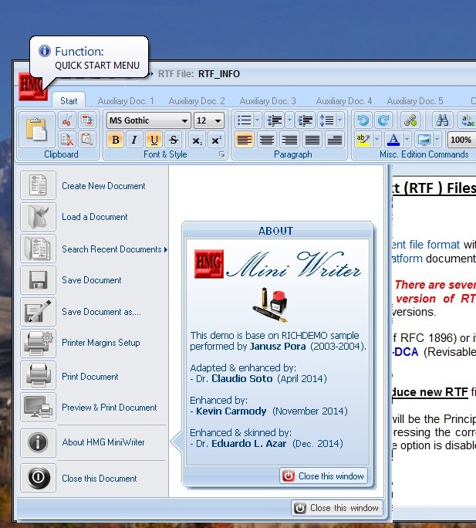Toggle Italic formatting
The height and width of the screenshot is (528, 476).
(x=134, y=140)
